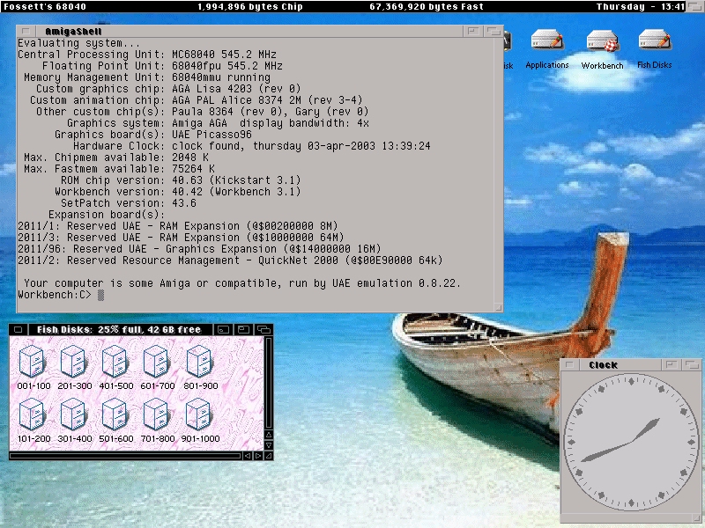Open the 401-500 drawer icon

tap(115, 362)
